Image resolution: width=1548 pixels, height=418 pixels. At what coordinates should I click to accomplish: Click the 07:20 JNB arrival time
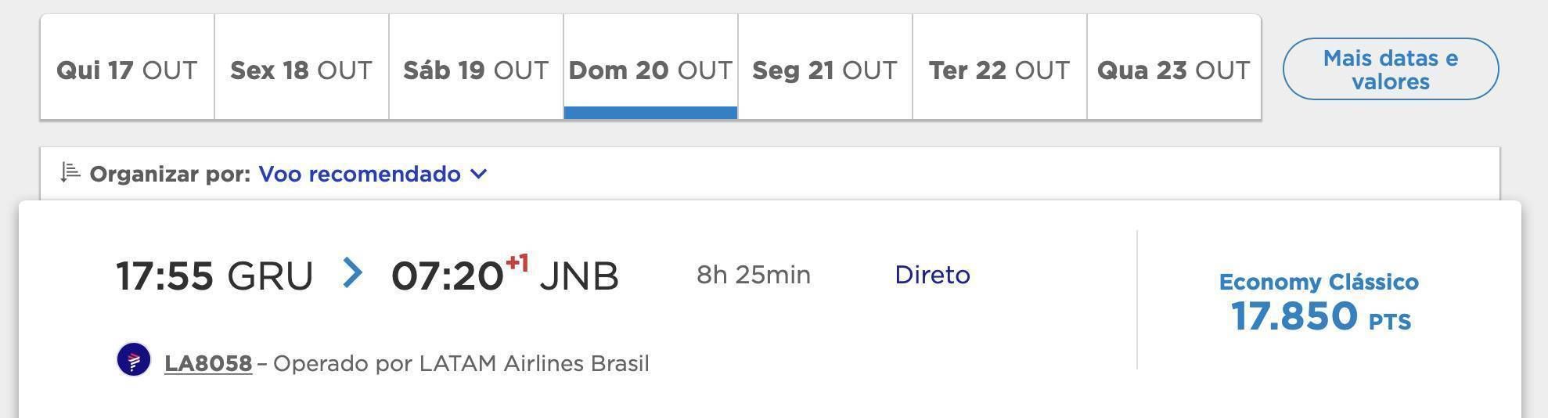[505, 276]
